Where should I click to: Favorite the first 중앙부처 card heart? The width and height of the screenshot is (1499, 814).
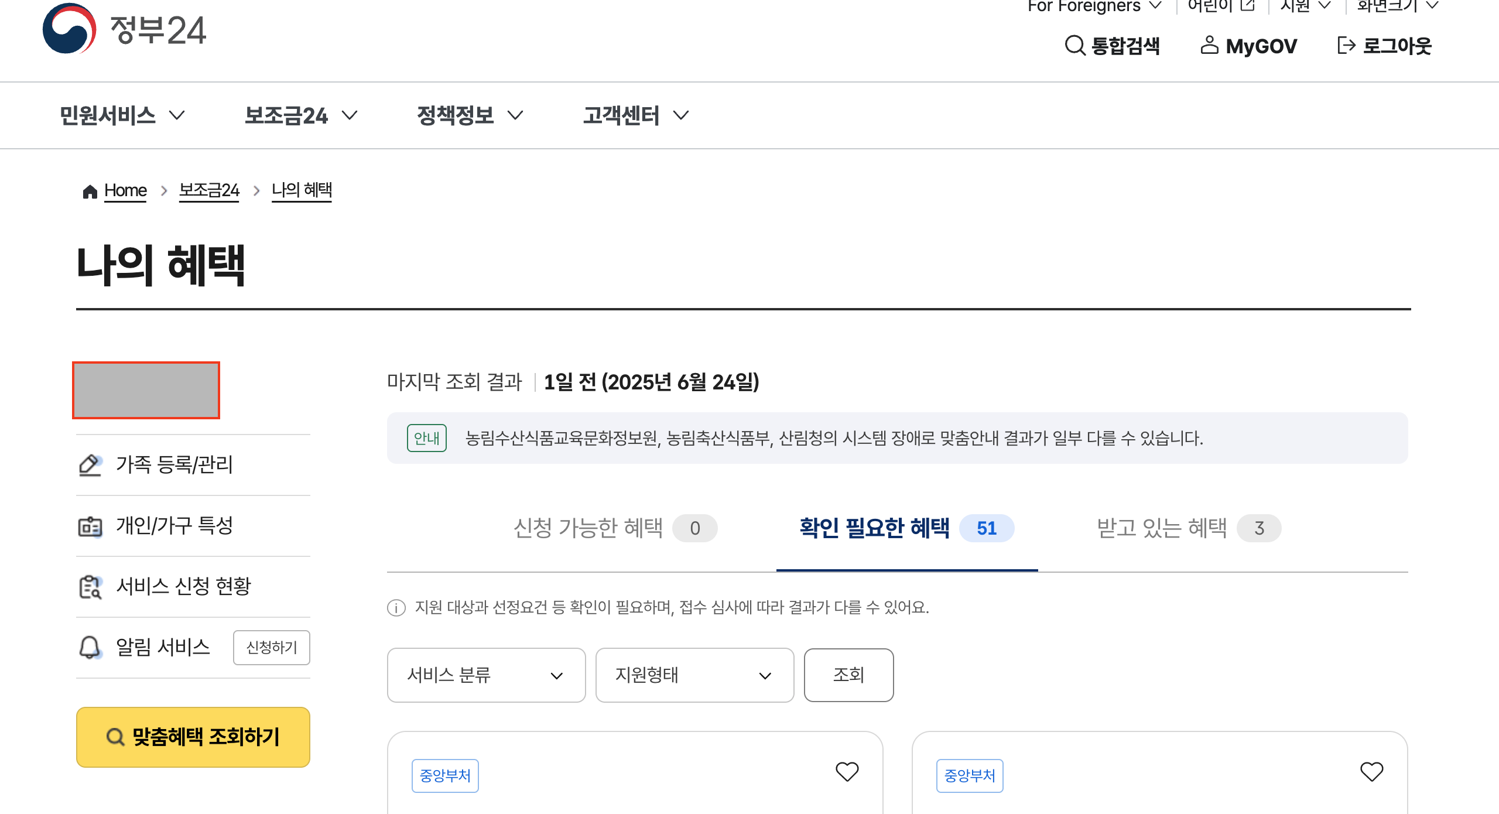pyautogui.click(x=847, y=772)
